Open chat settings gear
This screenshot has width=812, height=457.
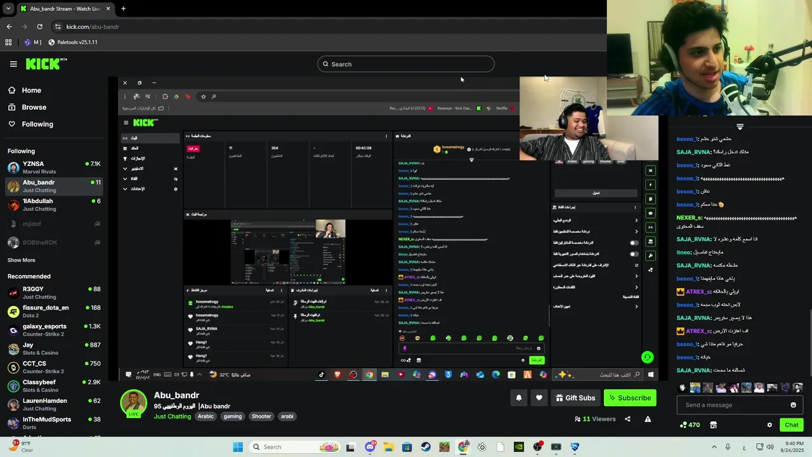tap(769, 425)
